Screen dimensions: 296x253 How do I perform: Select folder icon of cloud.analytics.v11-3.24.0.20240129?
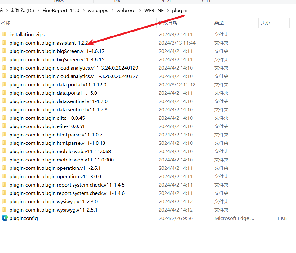(x=4, y=68)
